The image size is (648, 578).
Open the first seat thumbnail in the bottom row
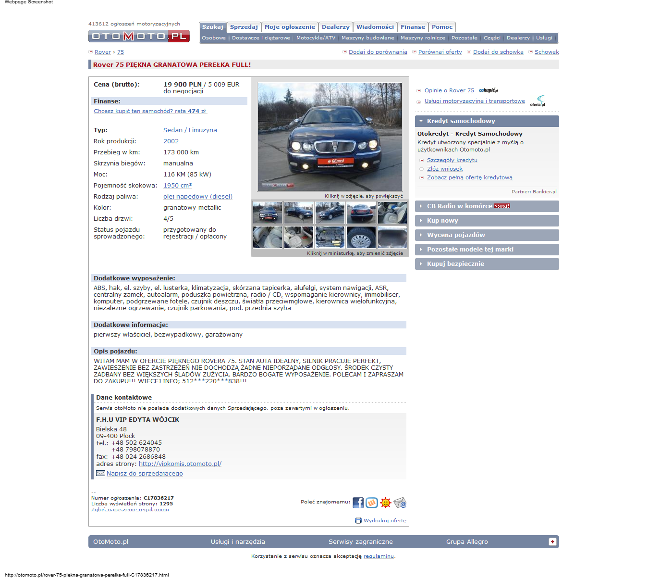268,237
